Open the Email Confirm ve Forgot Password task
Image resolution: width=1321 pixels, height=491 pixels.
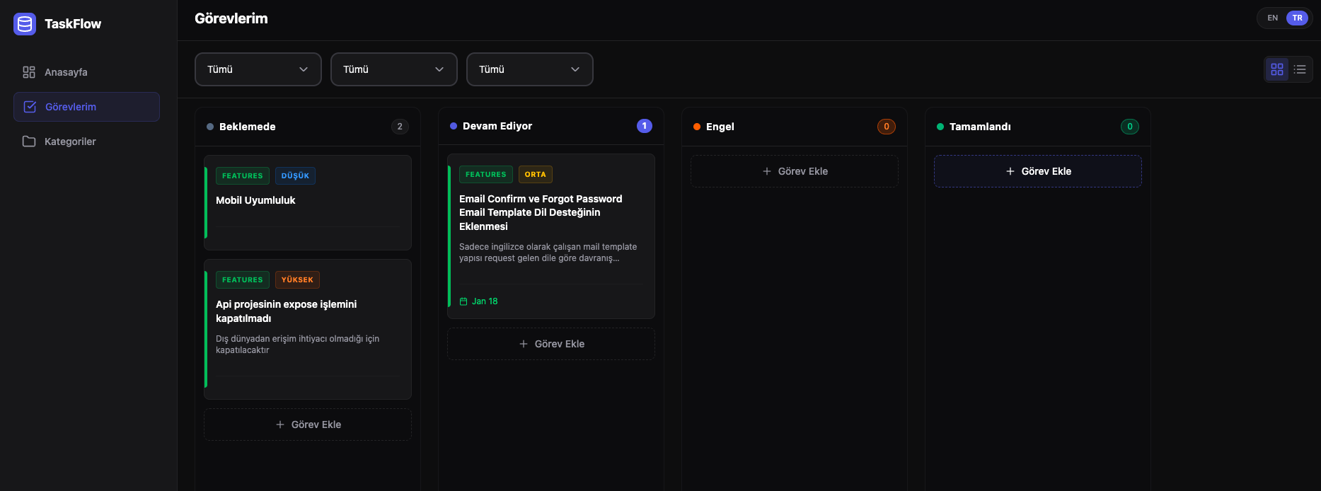point(551,236)
